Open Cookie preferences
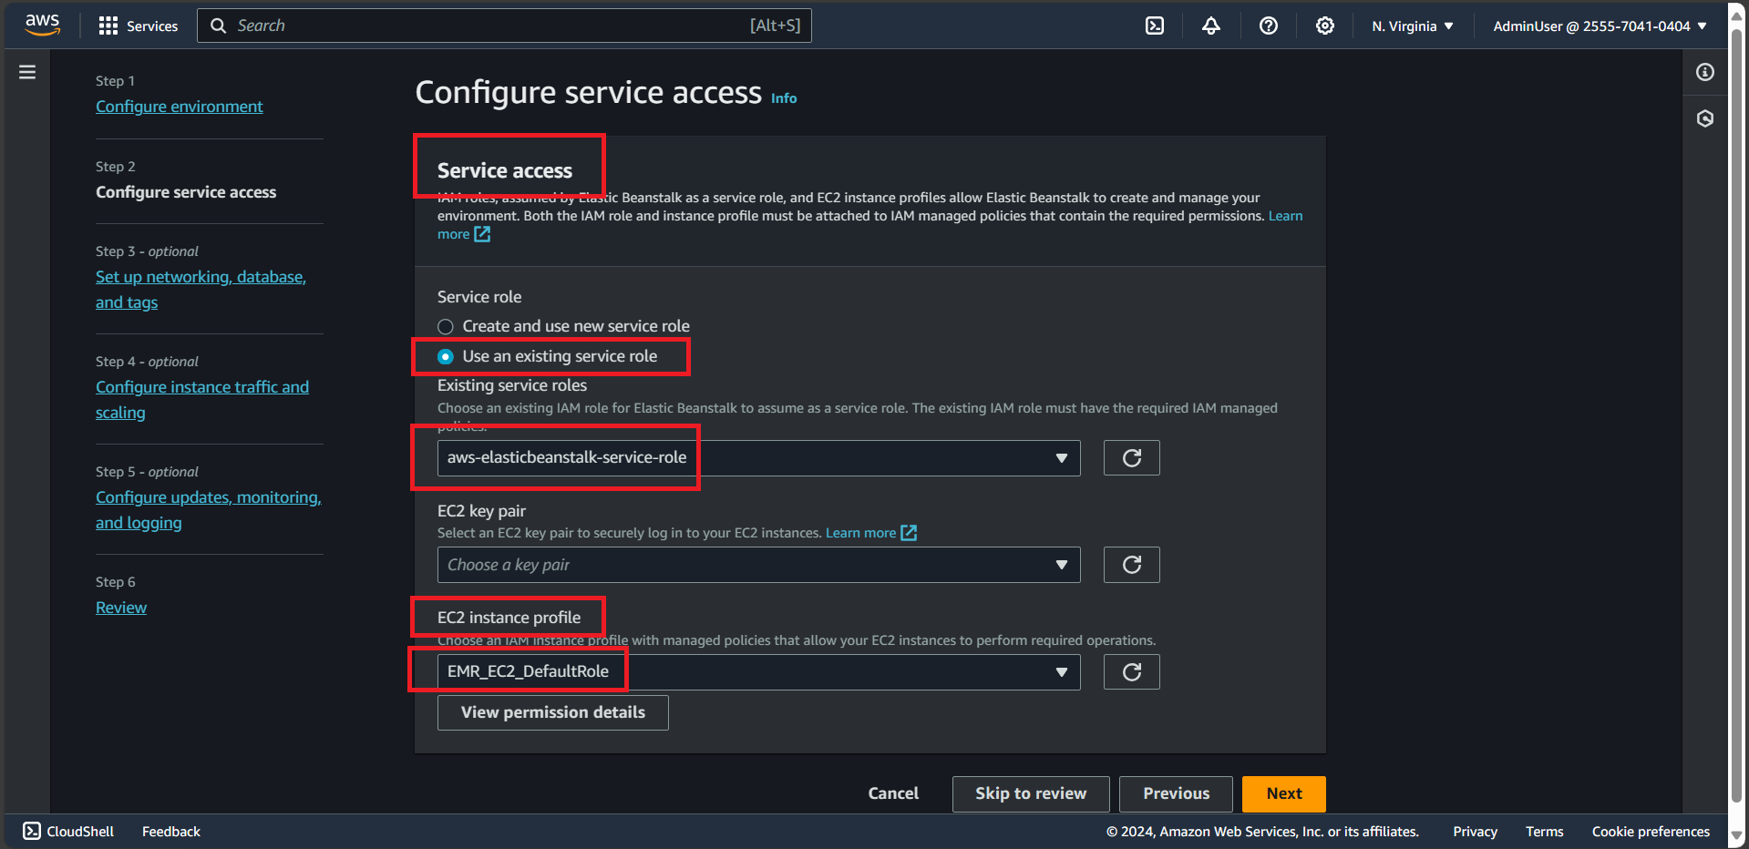1749x849 pixels. pos(1651,832)
